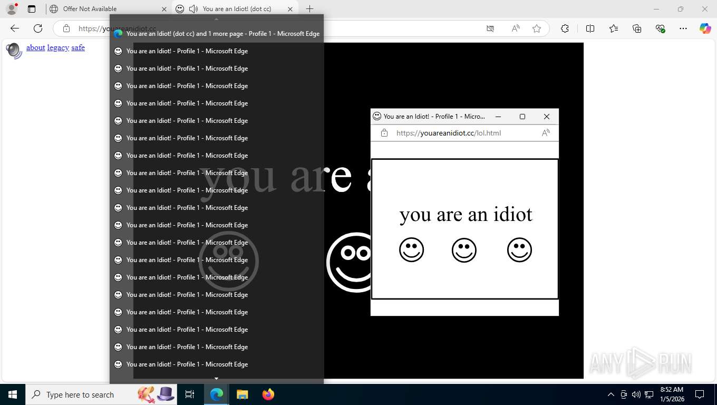
Task: Click 'you are an idiot' text in popup
Action: [x=466, y=215]
